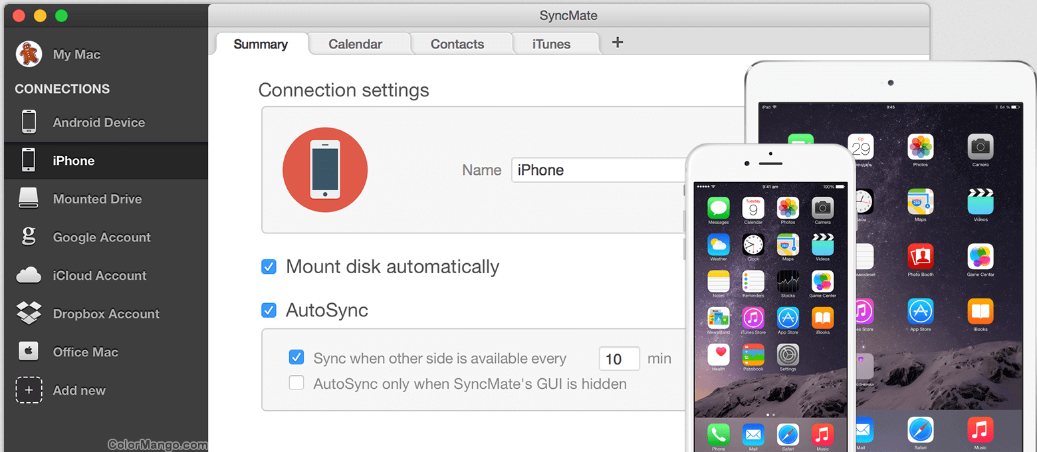The height and width of the screenshot is (452, 1037).
Task: Click the red iPhone device icon
Action: (325, 169)
